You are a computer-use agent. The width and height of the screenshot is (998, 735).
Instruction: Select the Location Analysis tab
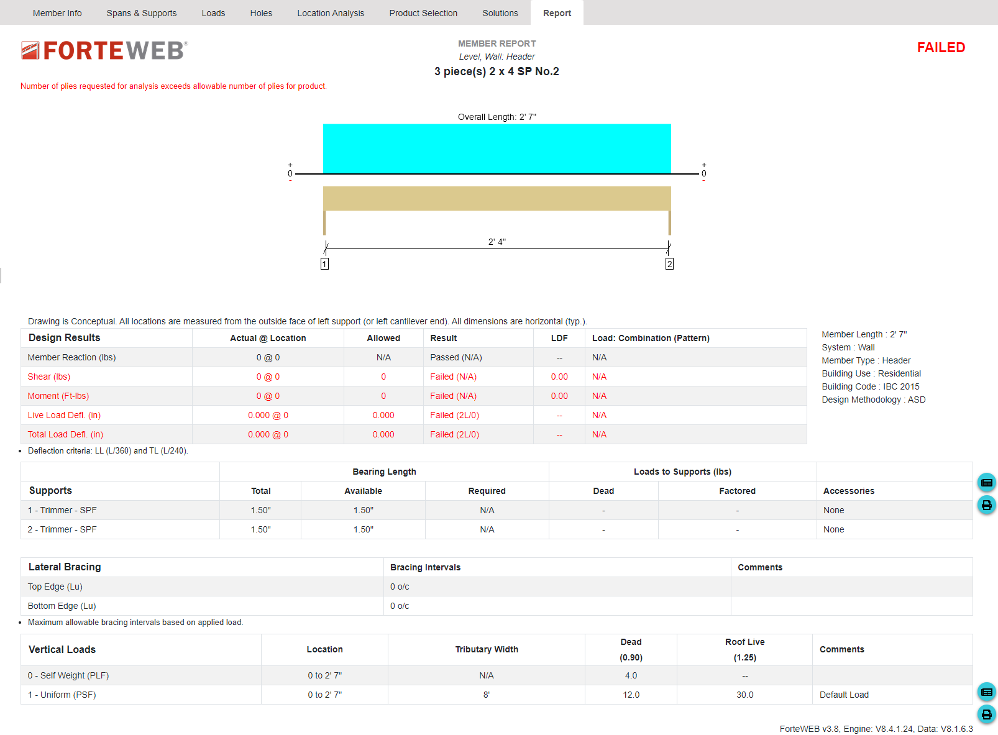(x=331, y=13)
